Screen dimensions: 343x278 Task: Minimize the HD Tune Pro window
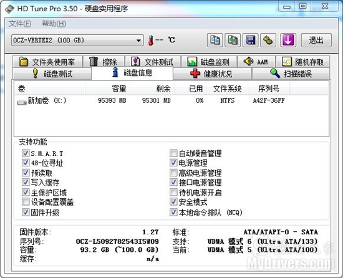(287, 7)
